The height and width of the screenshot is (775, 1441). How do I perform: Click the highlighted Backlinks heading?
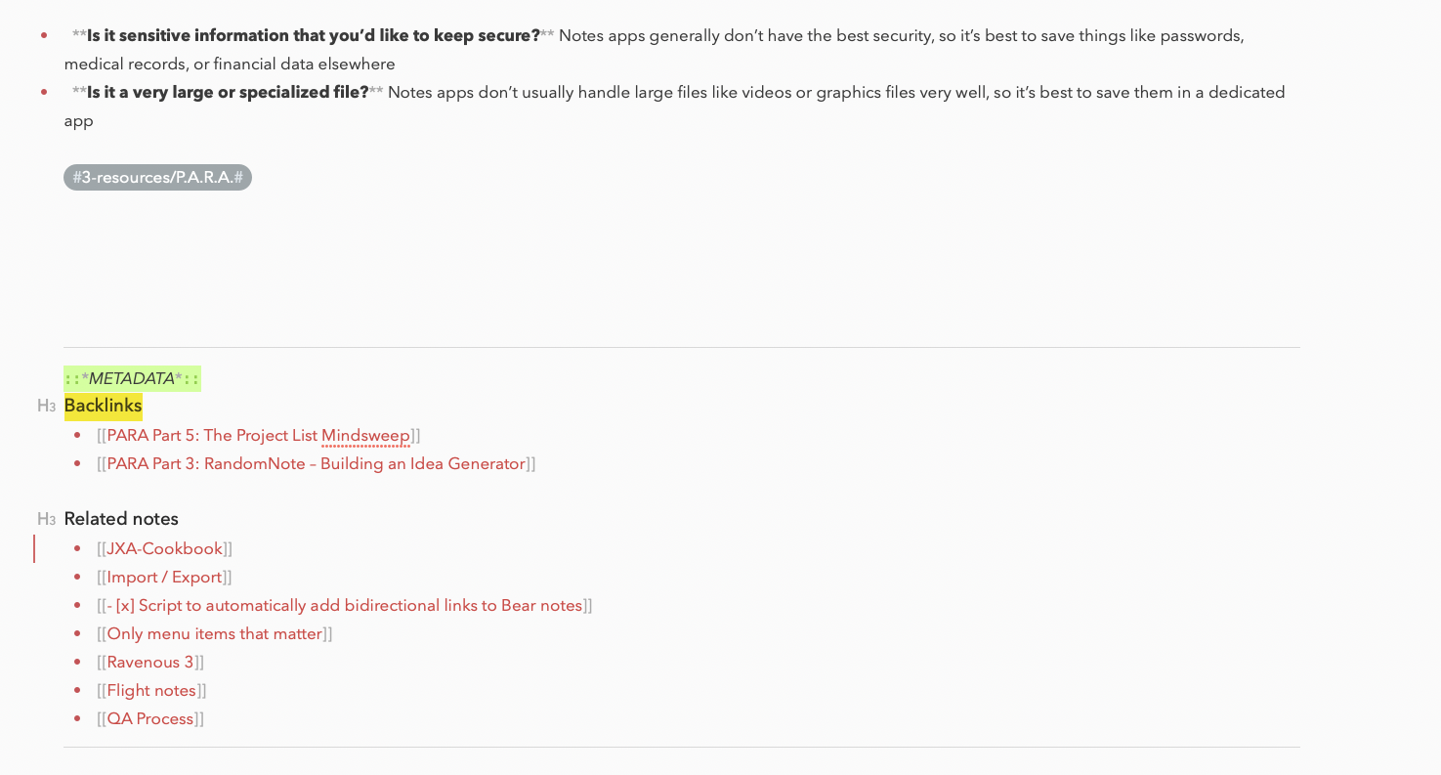tap(103, 407)
